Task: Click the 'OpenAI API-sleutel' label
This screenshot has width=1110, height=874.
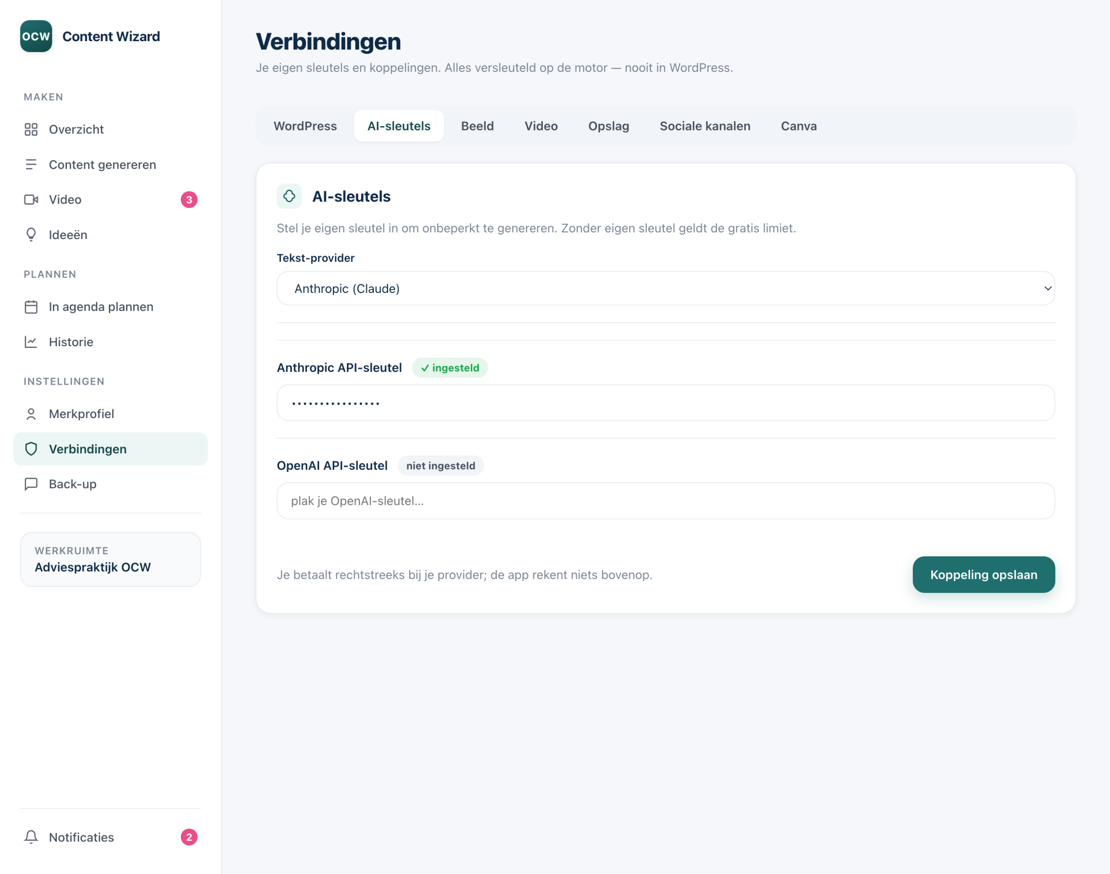Action: 332,466
